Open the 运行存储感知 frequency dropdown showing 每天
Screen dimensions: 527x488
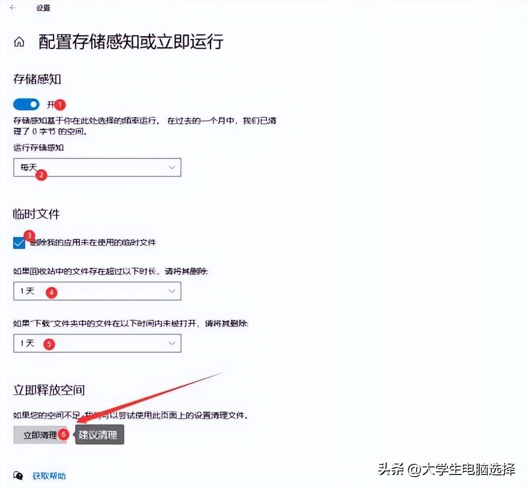[x=97, y=167]
